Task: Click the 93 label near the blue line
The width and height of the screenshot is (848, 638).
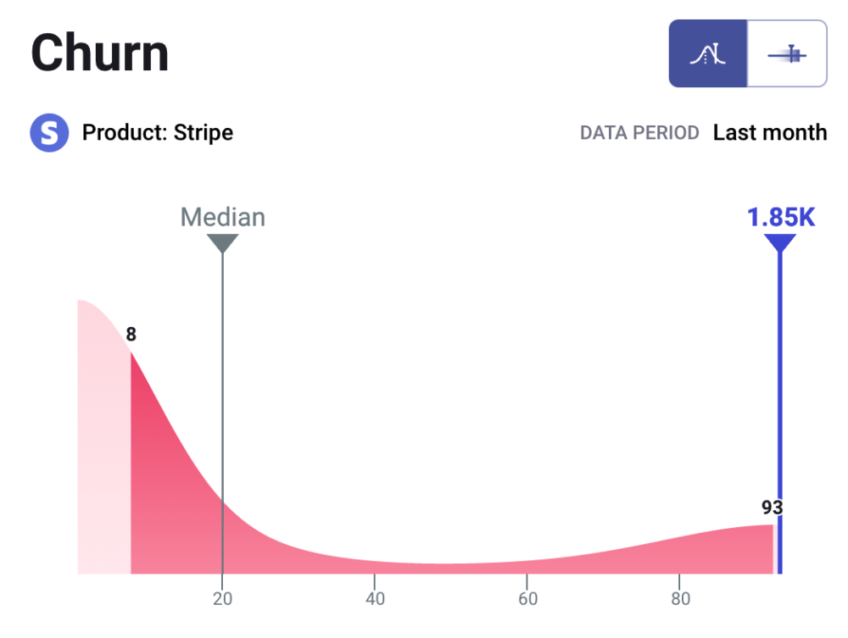Action: [x=772, y=508]
